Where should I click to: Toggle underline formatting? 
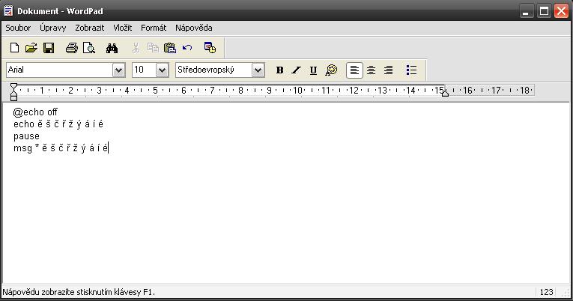point(313,70)
